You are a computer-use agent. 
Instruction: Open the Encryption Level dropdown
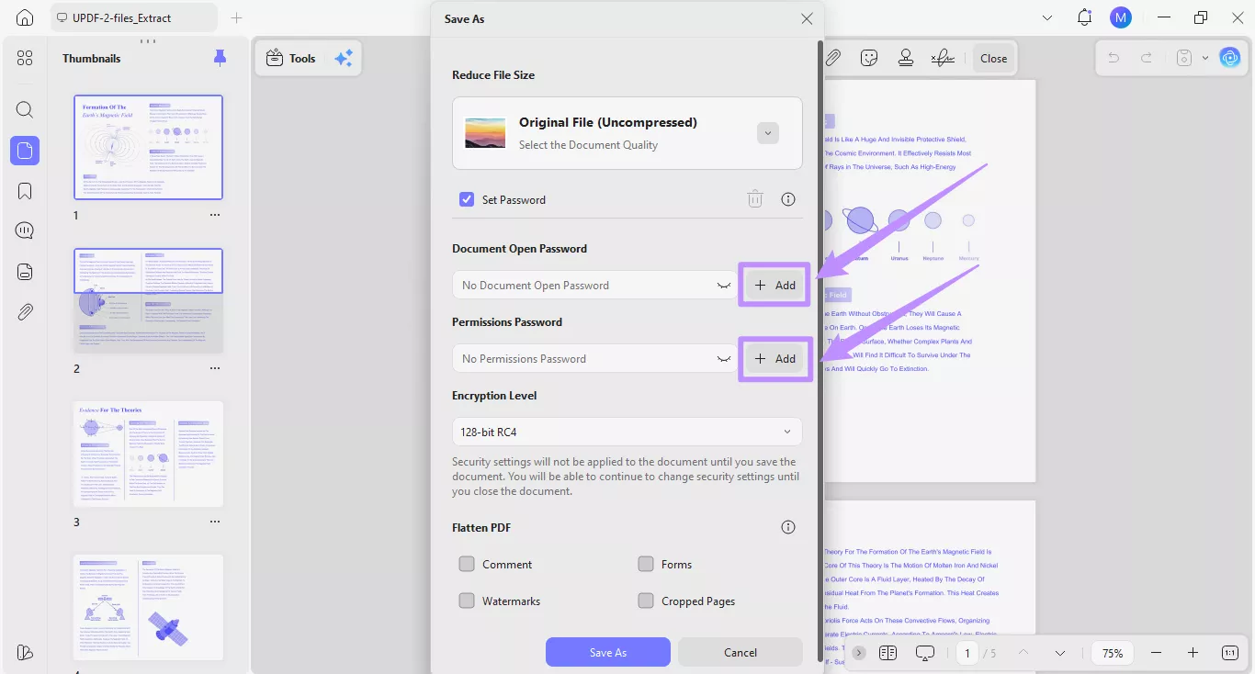coord(627,432)
